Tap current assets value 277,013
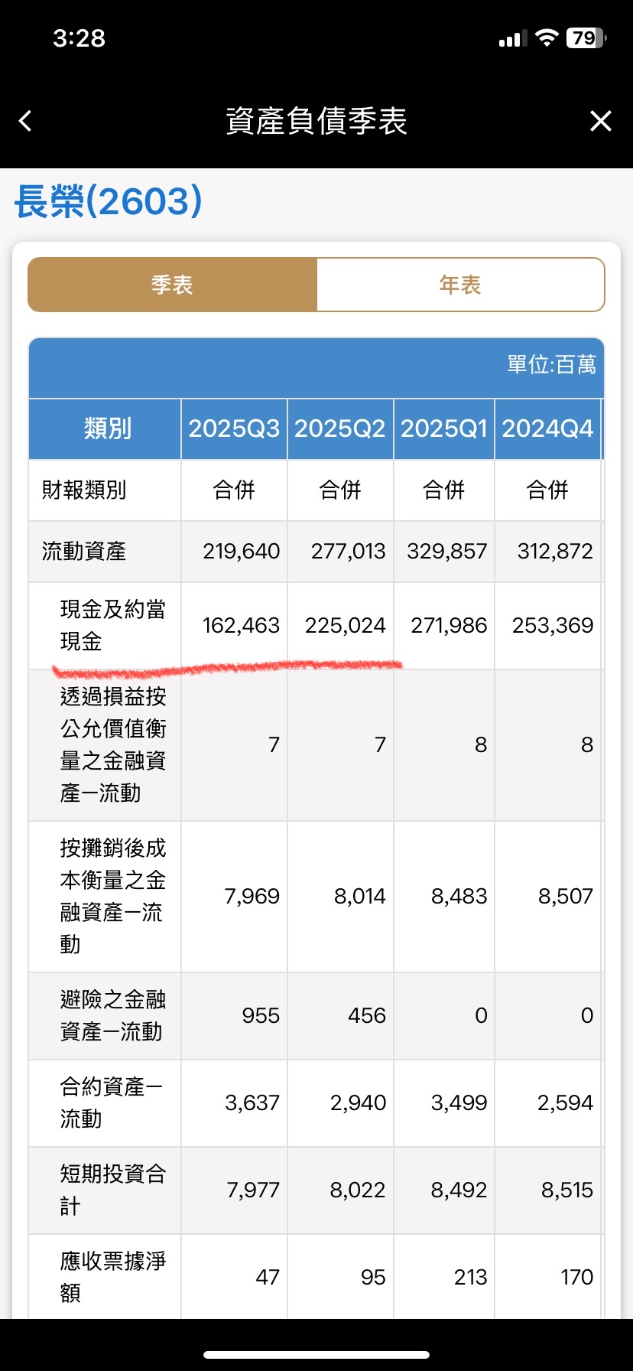 pyautogui.click(x=348, y=551)
